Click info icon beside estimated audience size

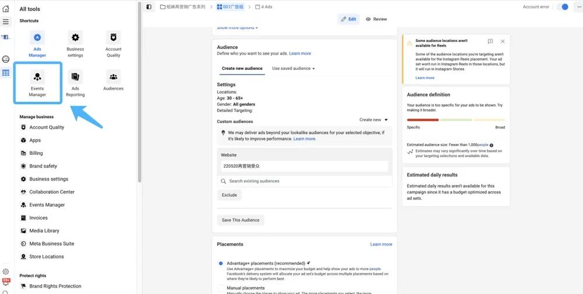tap(491, 145)
